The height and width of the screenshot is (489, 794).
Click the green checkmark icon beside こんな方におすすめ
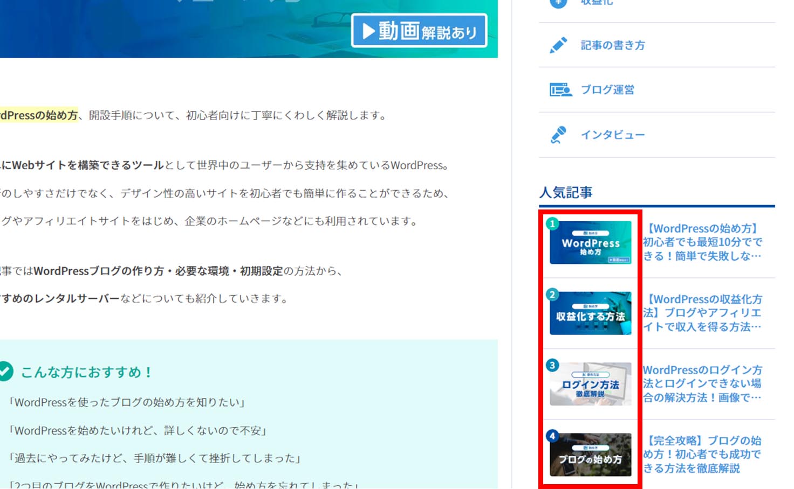(5, 371)
